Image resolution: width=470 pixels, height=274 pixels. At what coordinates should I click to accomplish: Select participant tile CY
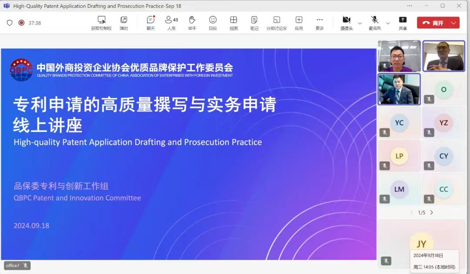[443, 156]
